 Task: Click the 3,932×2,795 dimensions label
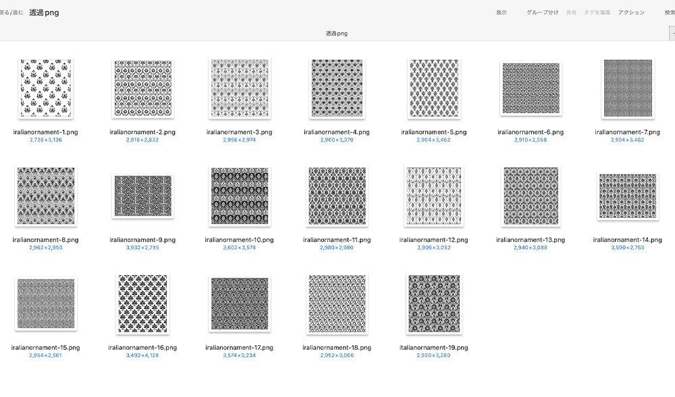point(142,247)
